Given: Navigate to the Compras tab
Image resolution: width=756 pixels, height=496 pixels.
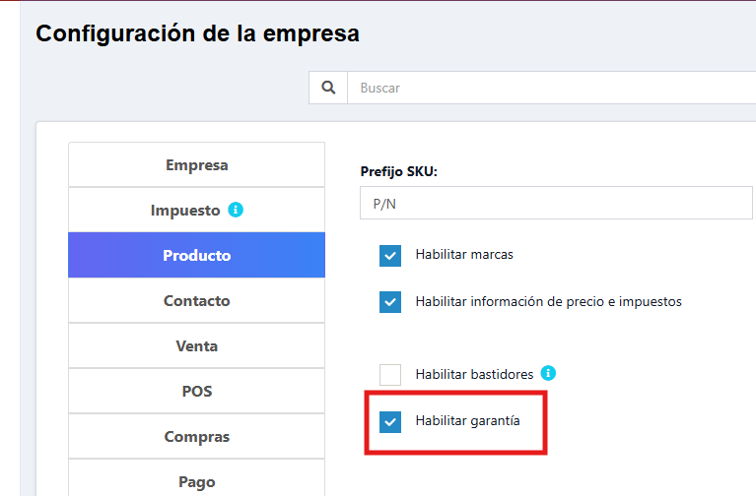Looking at the screenshot, I should [196, 437].
